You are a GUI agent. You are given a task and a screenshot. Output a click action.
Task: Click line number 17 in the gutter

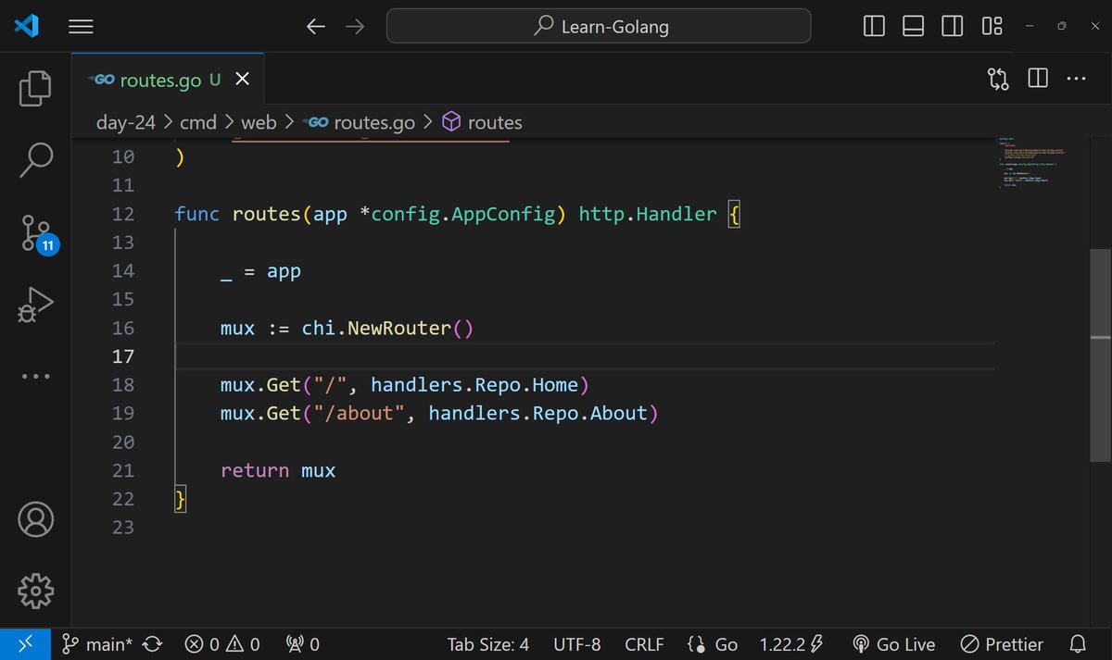(x=122, y=356)
